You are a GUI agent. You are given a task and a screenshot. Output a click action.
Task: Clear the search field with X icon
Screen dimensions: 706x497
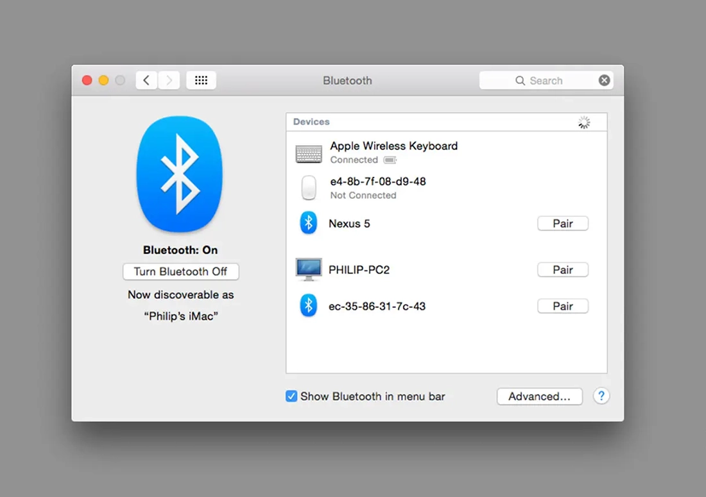click(x=604, y=80)
